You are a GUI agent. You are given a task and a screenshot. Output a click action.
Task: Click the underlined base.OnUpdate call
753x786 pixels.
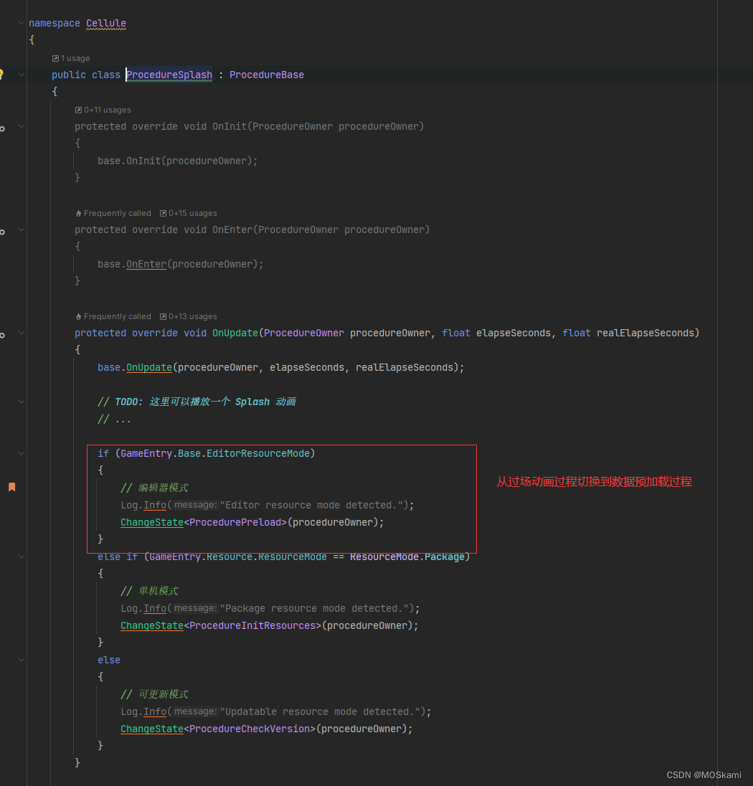(x=148, y=367)
